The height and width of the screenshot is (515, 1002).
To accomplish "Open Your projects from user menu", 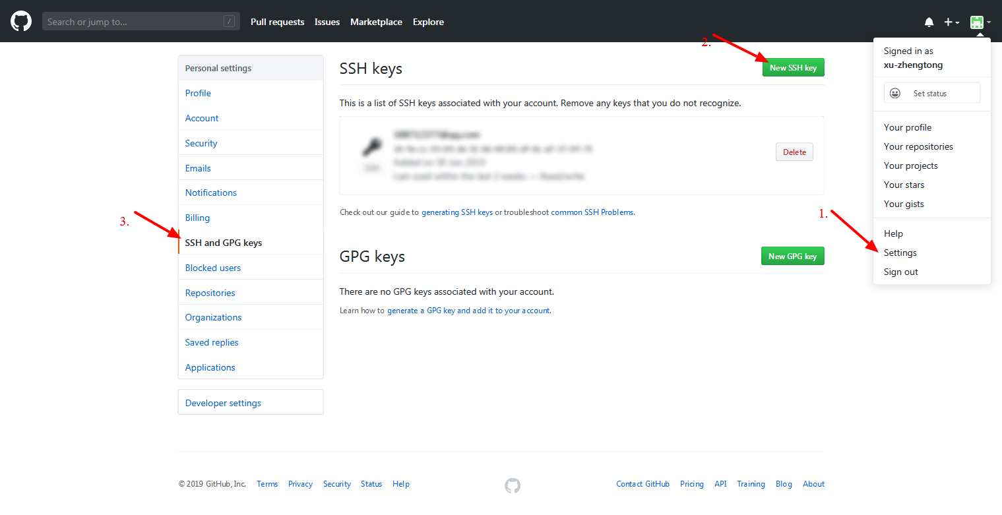I will (x=910, y=166).
